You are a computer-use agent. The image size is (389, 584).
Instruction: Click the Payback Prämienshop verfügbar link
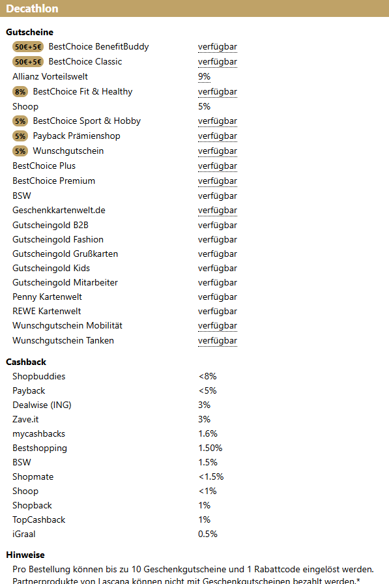coord(218,136)
